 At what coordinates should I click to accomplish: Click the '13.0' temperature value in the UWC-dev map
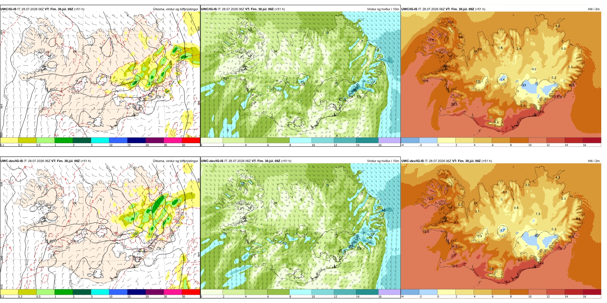(430, 198)
